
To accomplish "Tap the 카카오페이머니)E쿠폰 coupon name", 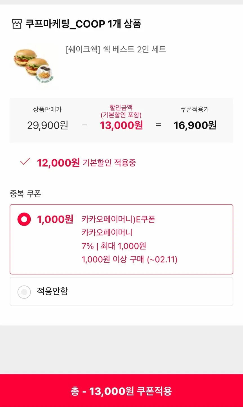I will 118,219.
